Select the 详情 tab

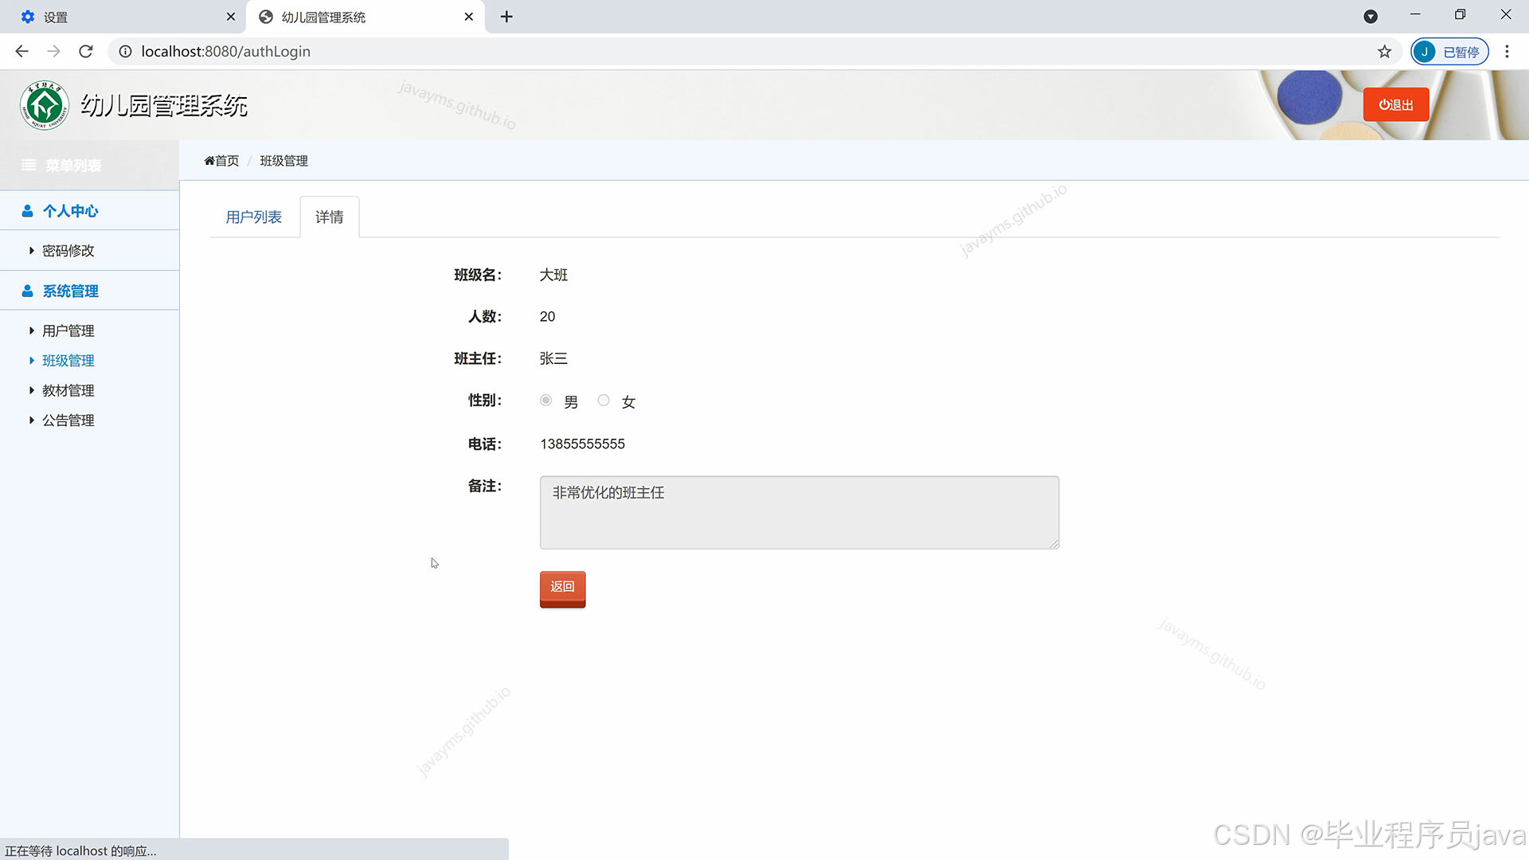pos(330,217)
